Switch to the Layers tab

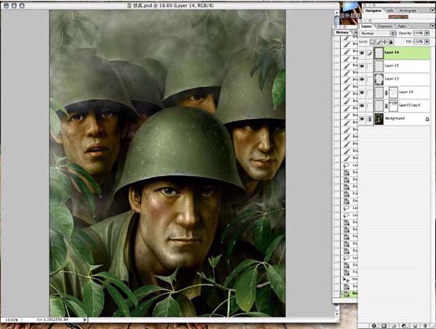coord(366,26)
